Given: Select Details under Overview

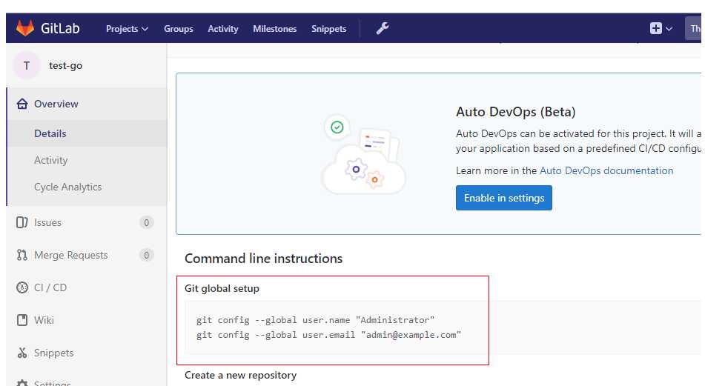Looking at the screenshot, I should tap(50, 133).
